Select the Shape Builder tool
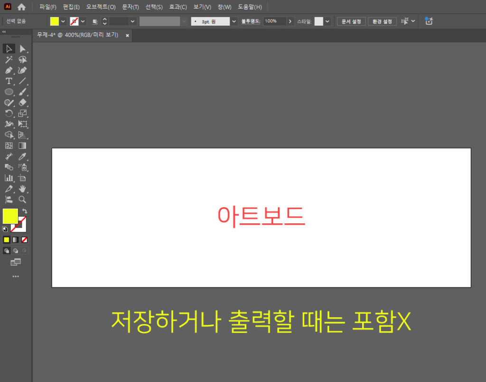 coord(9,134)
